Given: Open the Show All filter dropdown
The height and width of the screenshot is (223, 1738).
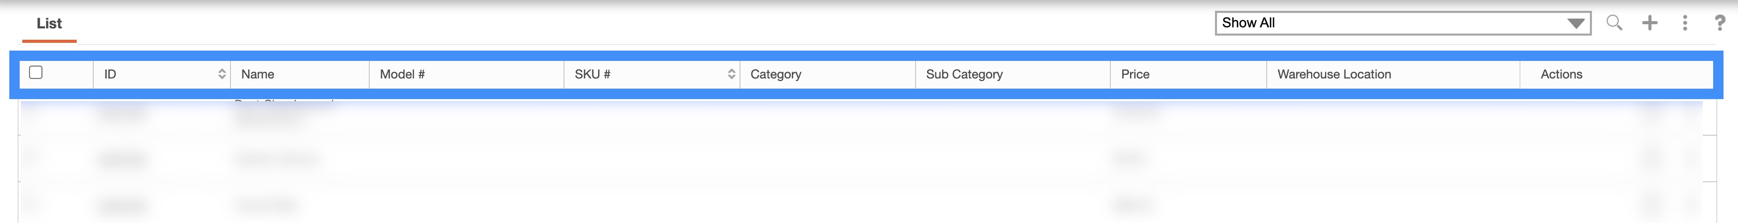Looking at the screenshot, I should (1390, 23).
